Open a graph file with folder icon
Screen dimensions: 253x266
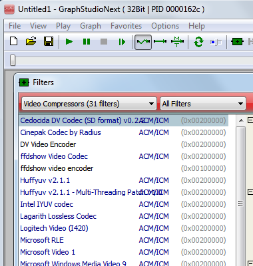[x=31, y=41]
